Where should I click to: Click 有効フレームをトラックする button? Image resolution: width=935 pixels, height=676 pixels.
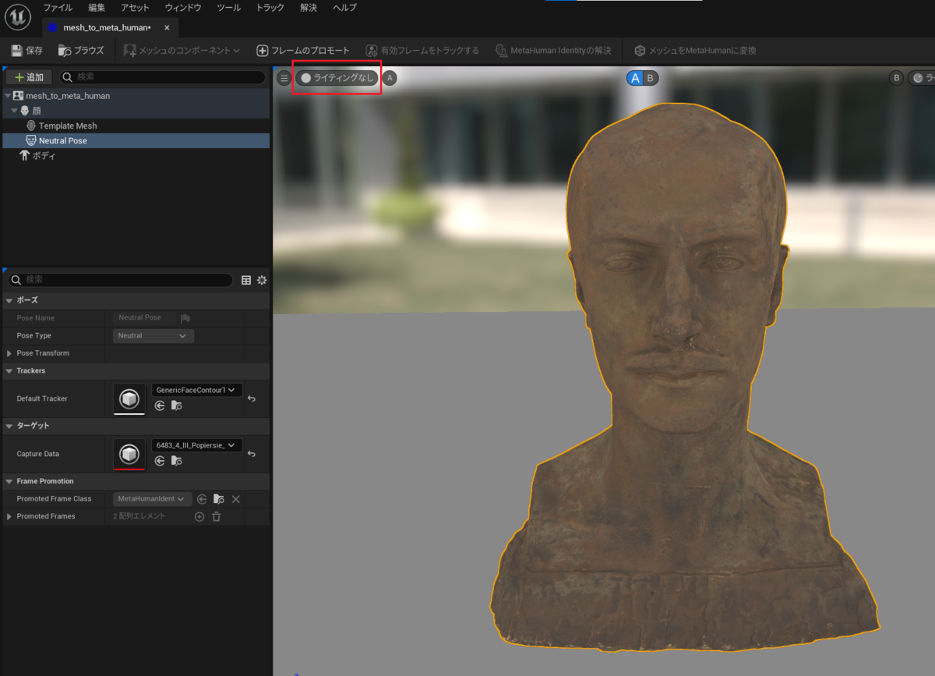click(422, 51)
